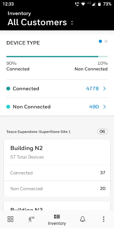The height and width of the screenshot is (228, 114).
Task: Open the 4778 connected count link
Action: 92,89
